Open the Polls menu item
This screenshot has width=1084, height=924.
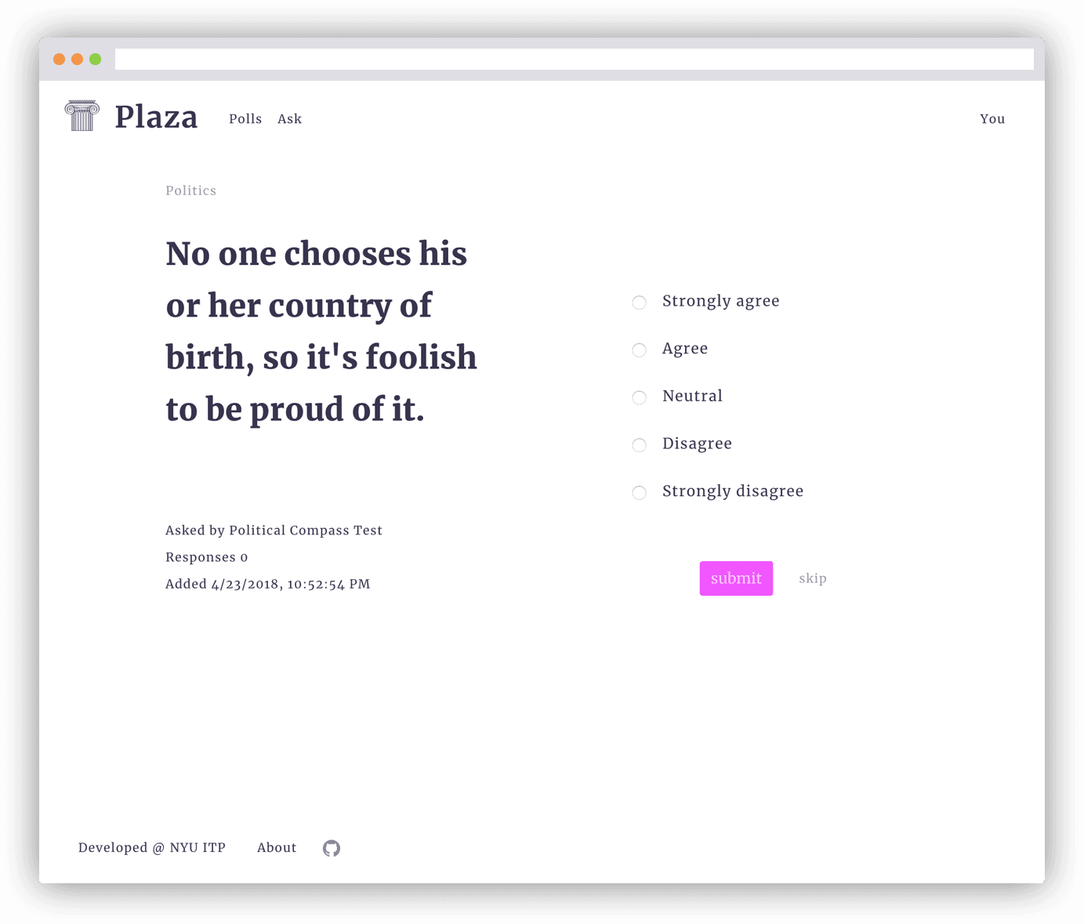click(x=245, y=119)
